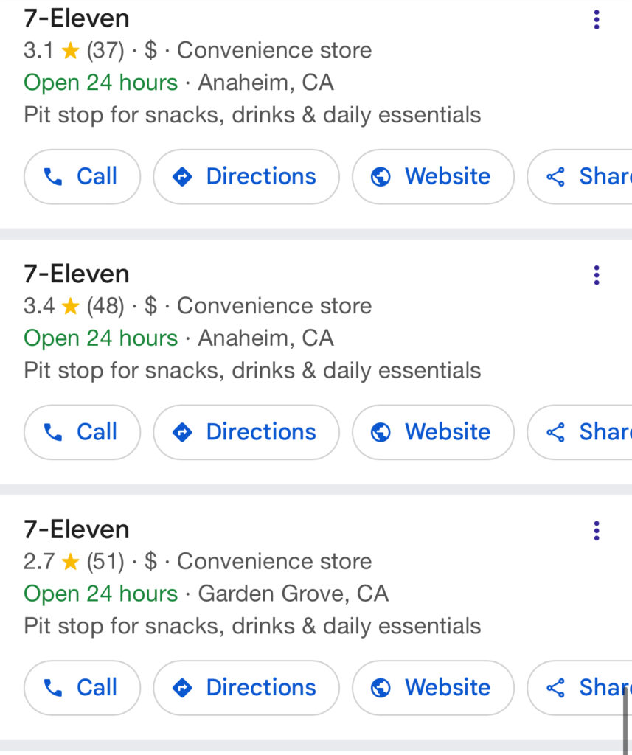Call the 3.4-star Anaheim 7-Eleven
Image resolution: width=632 pixels, height=755 pixels.
(82, 432)
